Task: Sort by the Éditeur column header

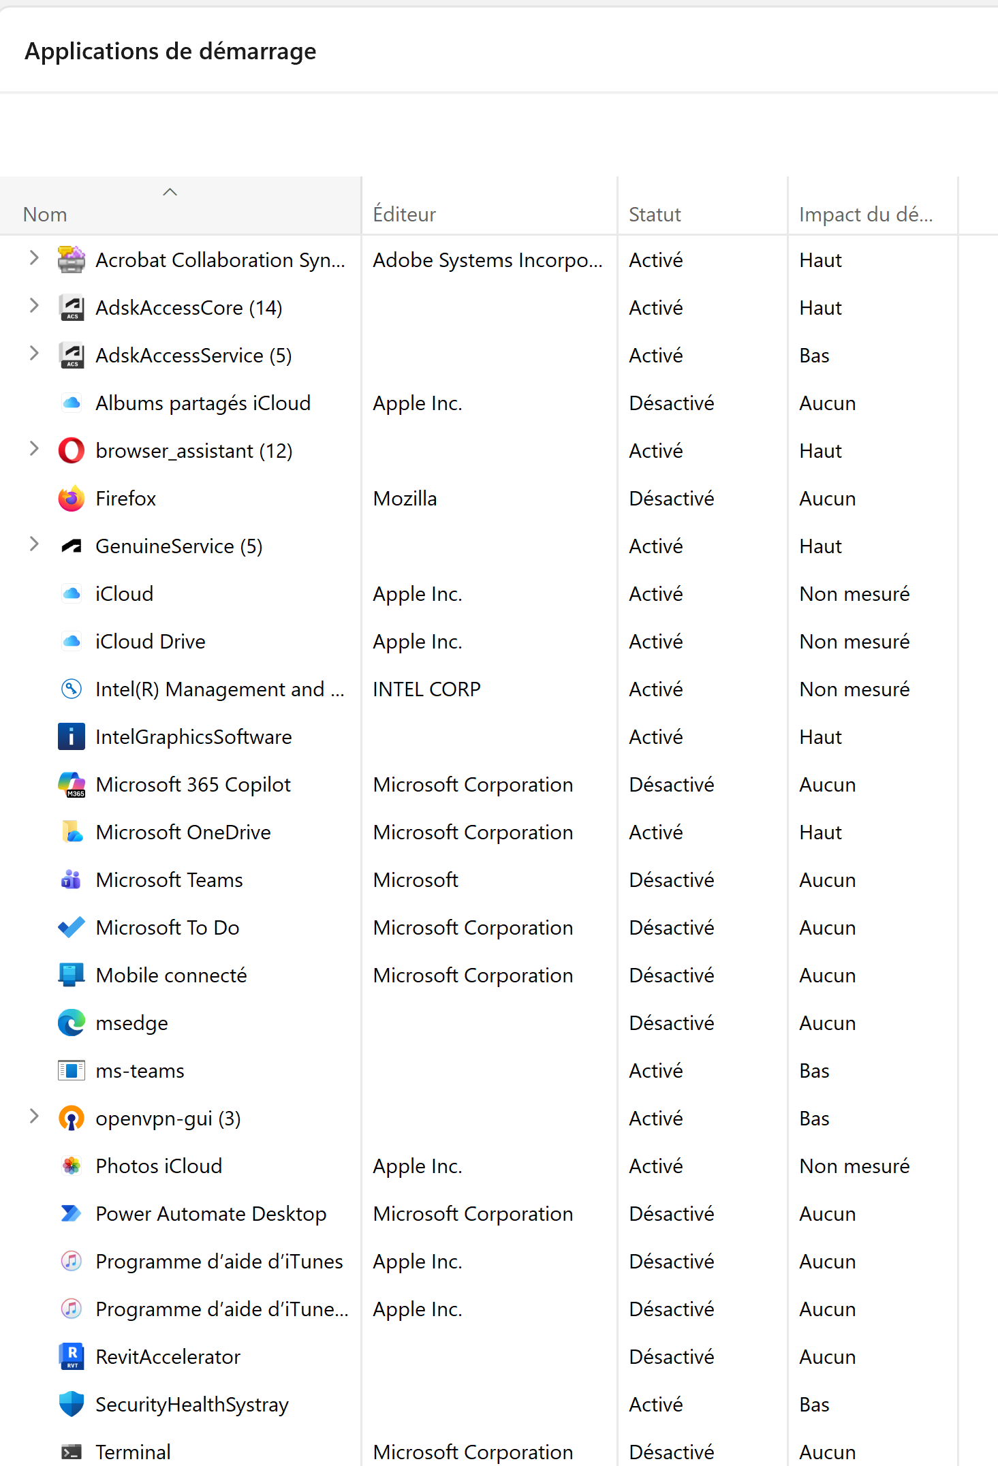Action: (x=490, y=206)
